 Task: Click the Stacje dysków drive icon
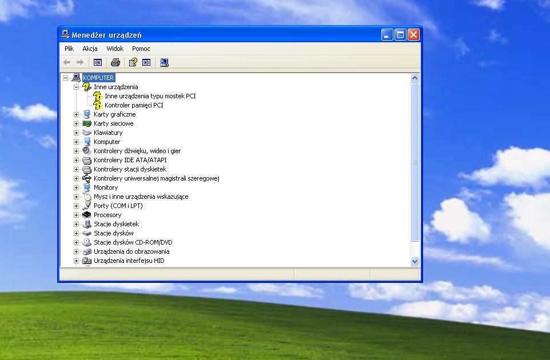[x=87, y=233]
